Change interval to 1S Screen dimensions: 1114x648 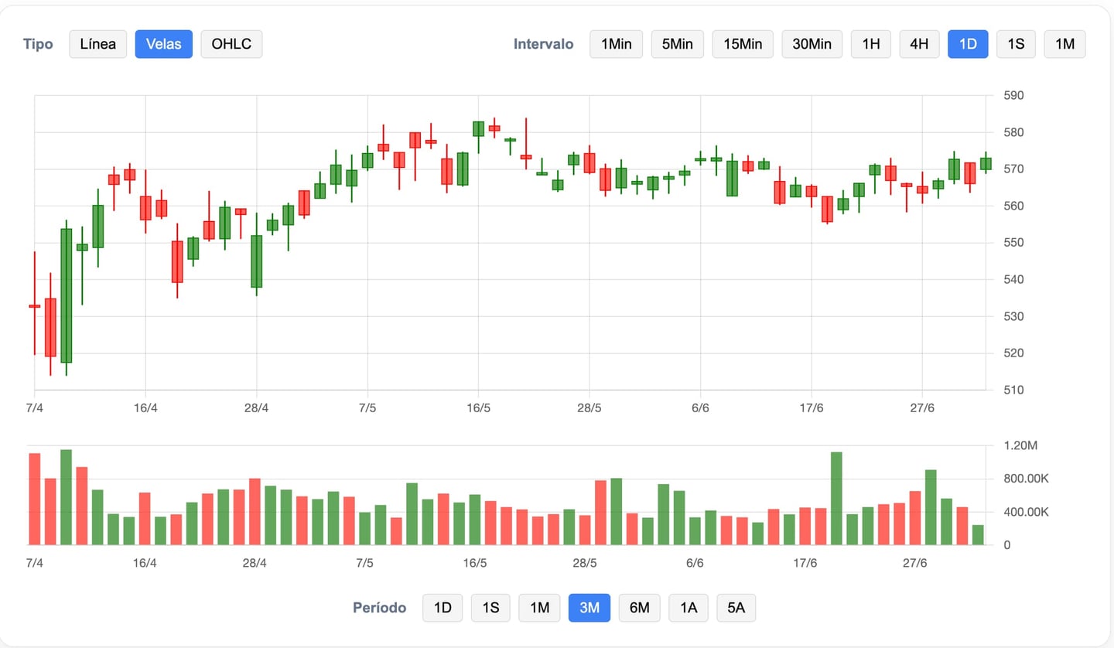[x=1016, y=44]
